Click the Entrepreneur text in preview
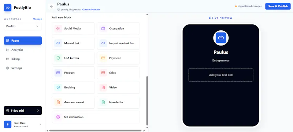Viewport: 293px width, 132px height. (x=221, y=61)
